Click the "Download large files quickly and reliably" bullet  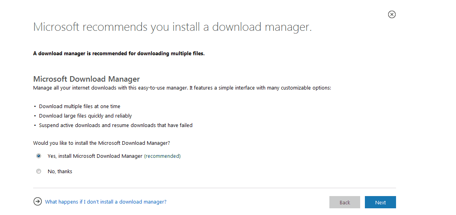[86, 116]
